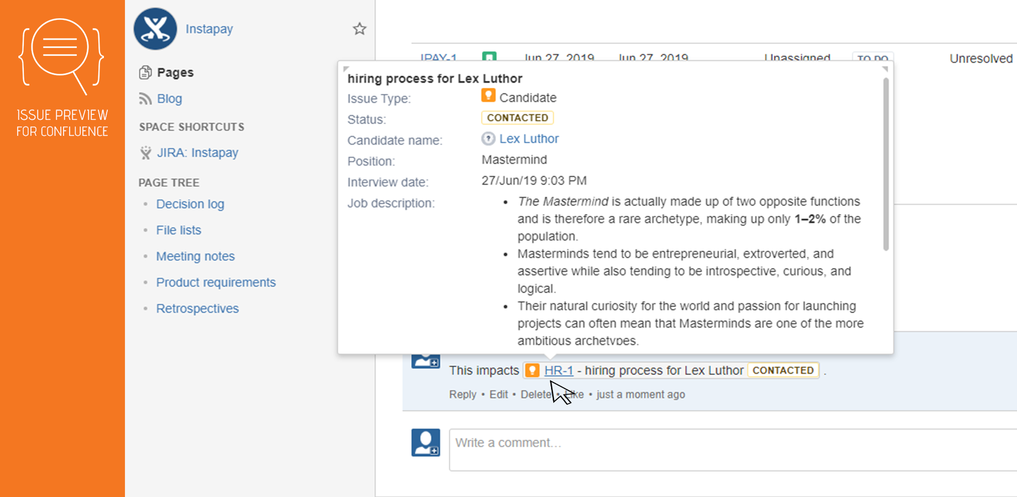Click the JIRA shortcut icon
The image size is (1017, 497).
coord(145,153)
